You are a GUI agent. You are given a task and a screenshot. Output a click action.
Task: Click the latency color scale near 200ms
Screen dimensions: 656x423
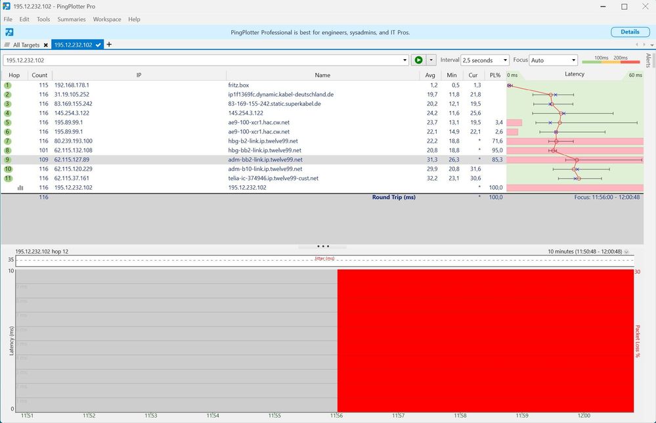coord(622,60)
